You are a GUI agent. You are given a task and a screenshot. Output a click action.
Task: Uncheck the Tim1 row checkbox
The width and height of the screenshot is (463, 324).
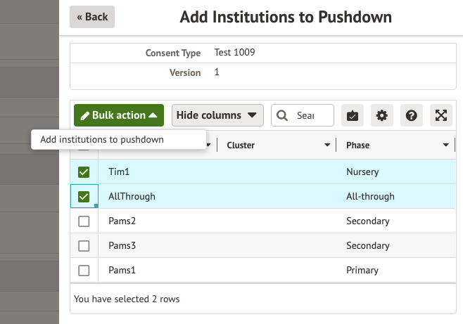84,172
